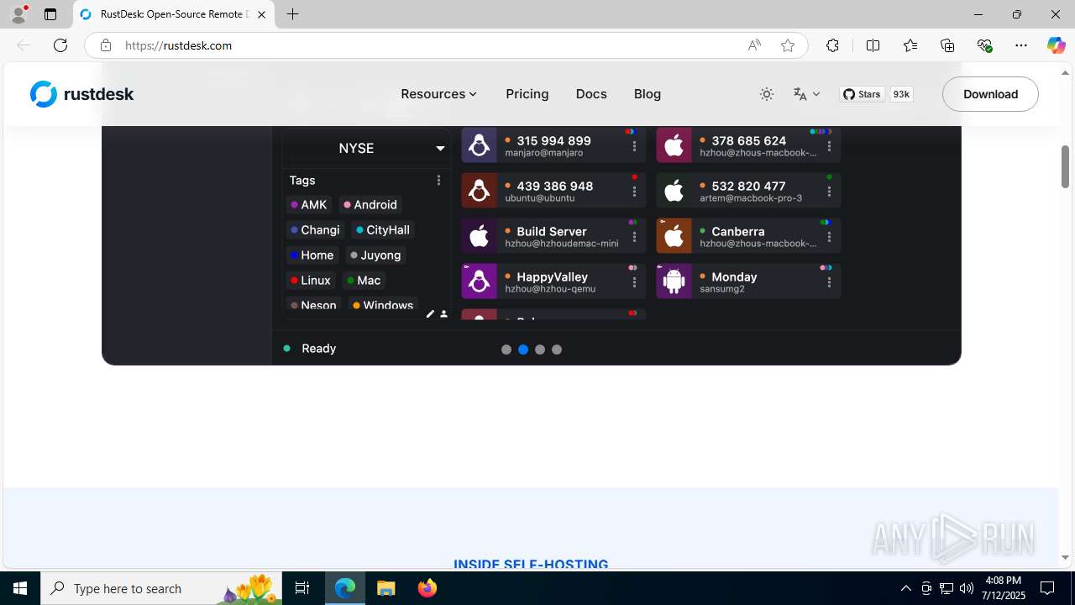Click the Apple icon for 378 685 624
Screen dimensions: 1075x605
tap(674, 145)
